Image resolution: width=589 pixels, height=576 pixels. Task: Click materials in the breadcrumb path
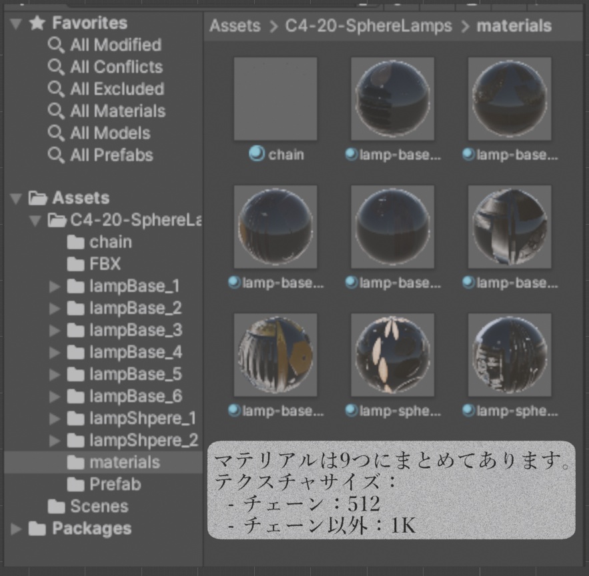(514, 26)
